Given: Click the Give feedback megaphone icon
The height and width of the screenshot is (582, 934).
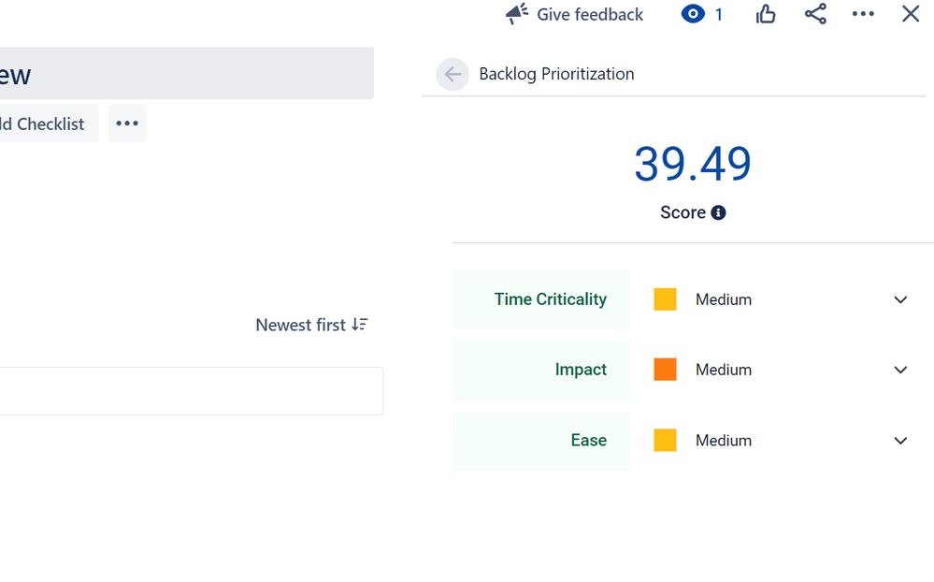Looking at the screenshot, I should pyautogui.click(x=516, y=14).
